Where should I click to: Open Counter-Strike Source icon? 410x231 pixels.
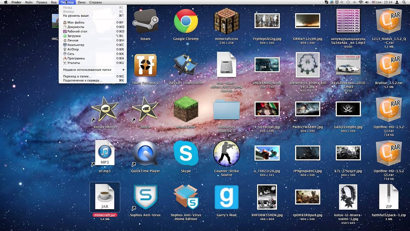click(226, 153)
